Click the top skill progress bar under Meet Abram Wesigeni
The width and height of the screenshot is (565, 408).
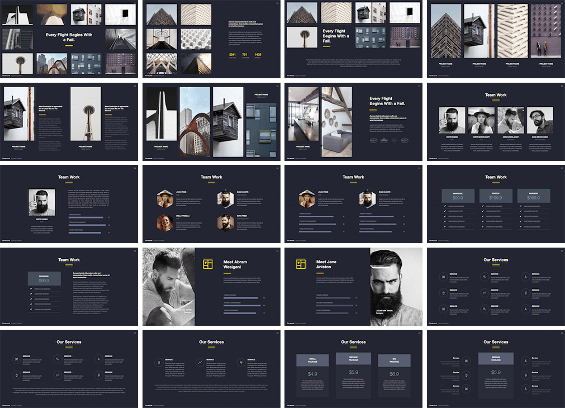point(241,298)
